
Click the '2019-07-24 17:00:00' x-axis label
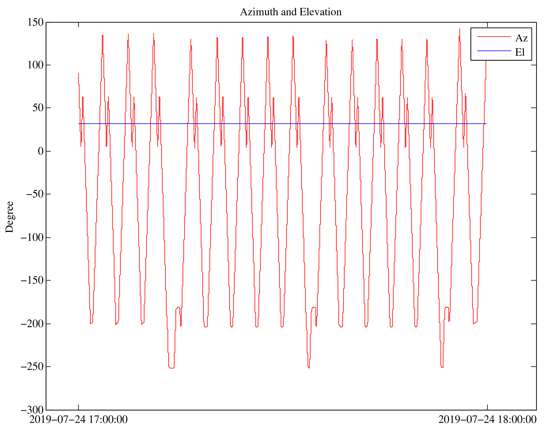click(78, 420)
